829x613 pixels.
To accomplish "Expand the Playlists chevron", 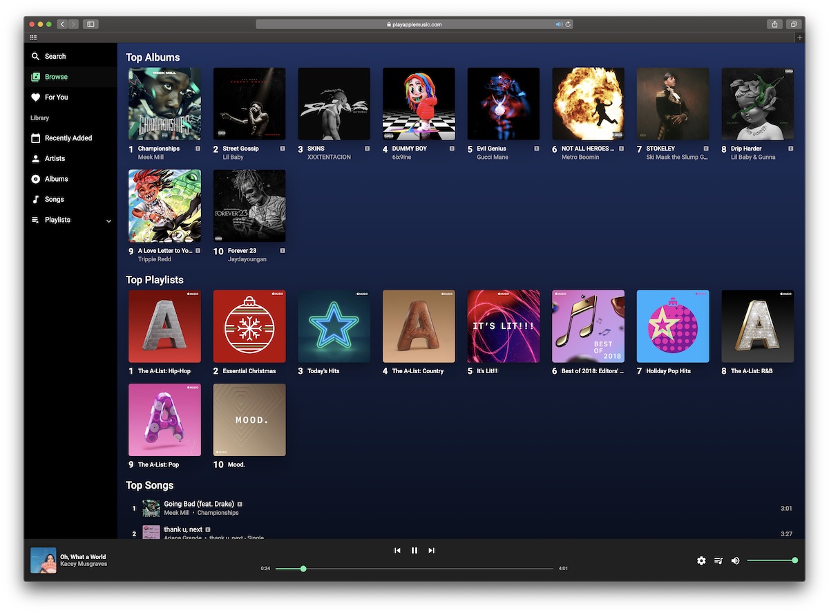I will (x=108, y=220).
